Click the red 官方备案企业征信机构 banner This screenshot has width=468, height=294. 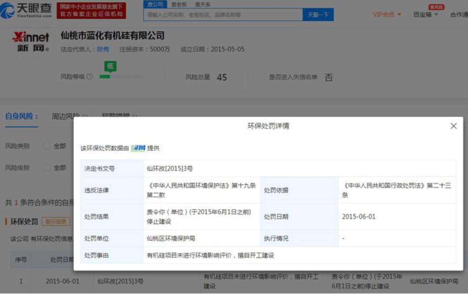point(91,11)
